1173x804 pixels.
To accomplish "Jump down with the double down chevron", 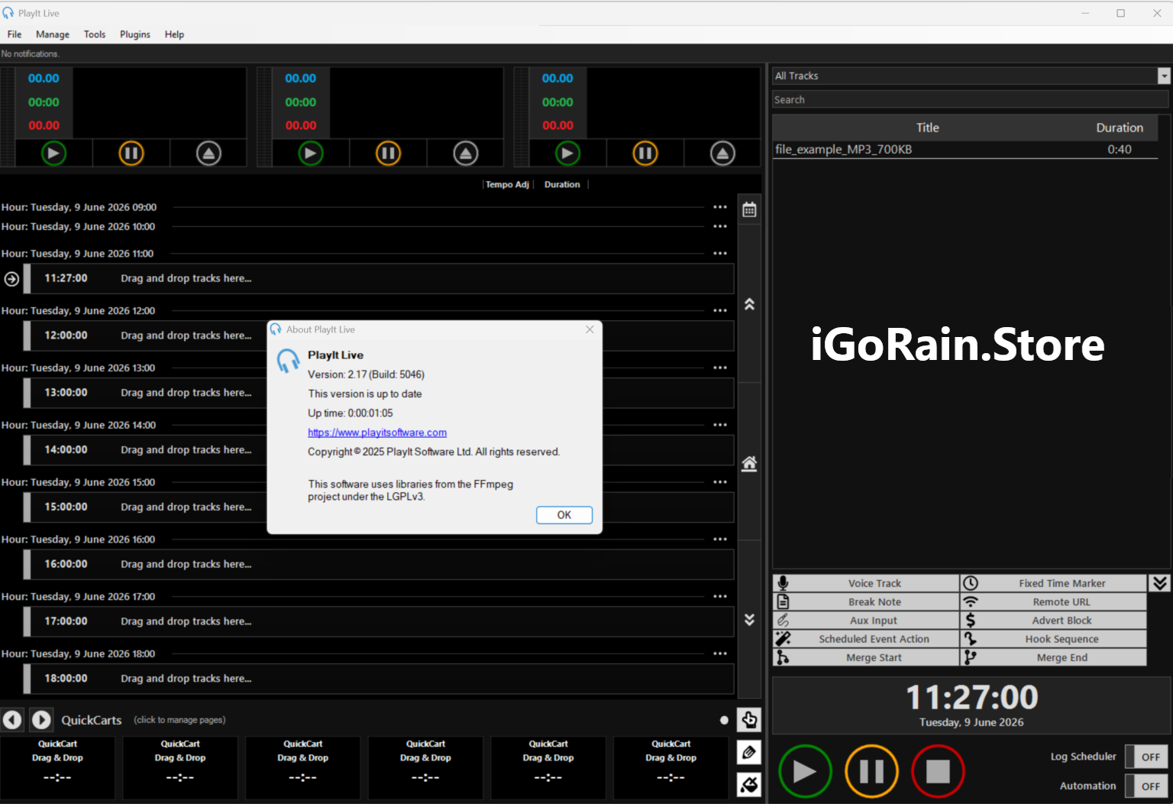I will click(749, 619).
